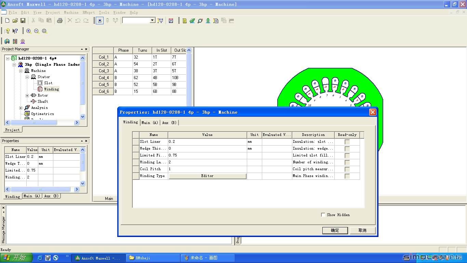Toggle Read-only checkbox for Wedge Thickness row
This screenshot has width=467, height=263.
coord(347,149)
